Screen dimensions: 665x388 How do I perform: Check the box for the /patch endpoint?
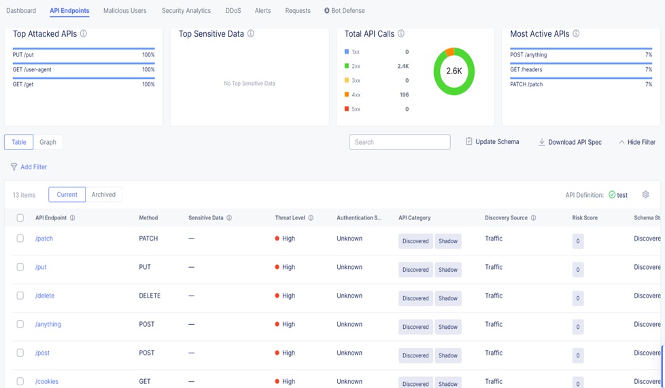pyautogui.click(x=20, y=239)
